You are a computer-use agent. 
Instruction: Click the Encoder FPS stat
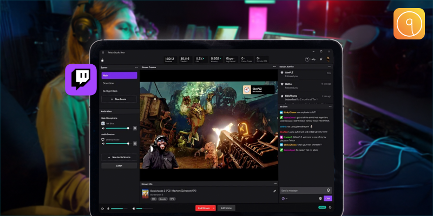(261, 59)
